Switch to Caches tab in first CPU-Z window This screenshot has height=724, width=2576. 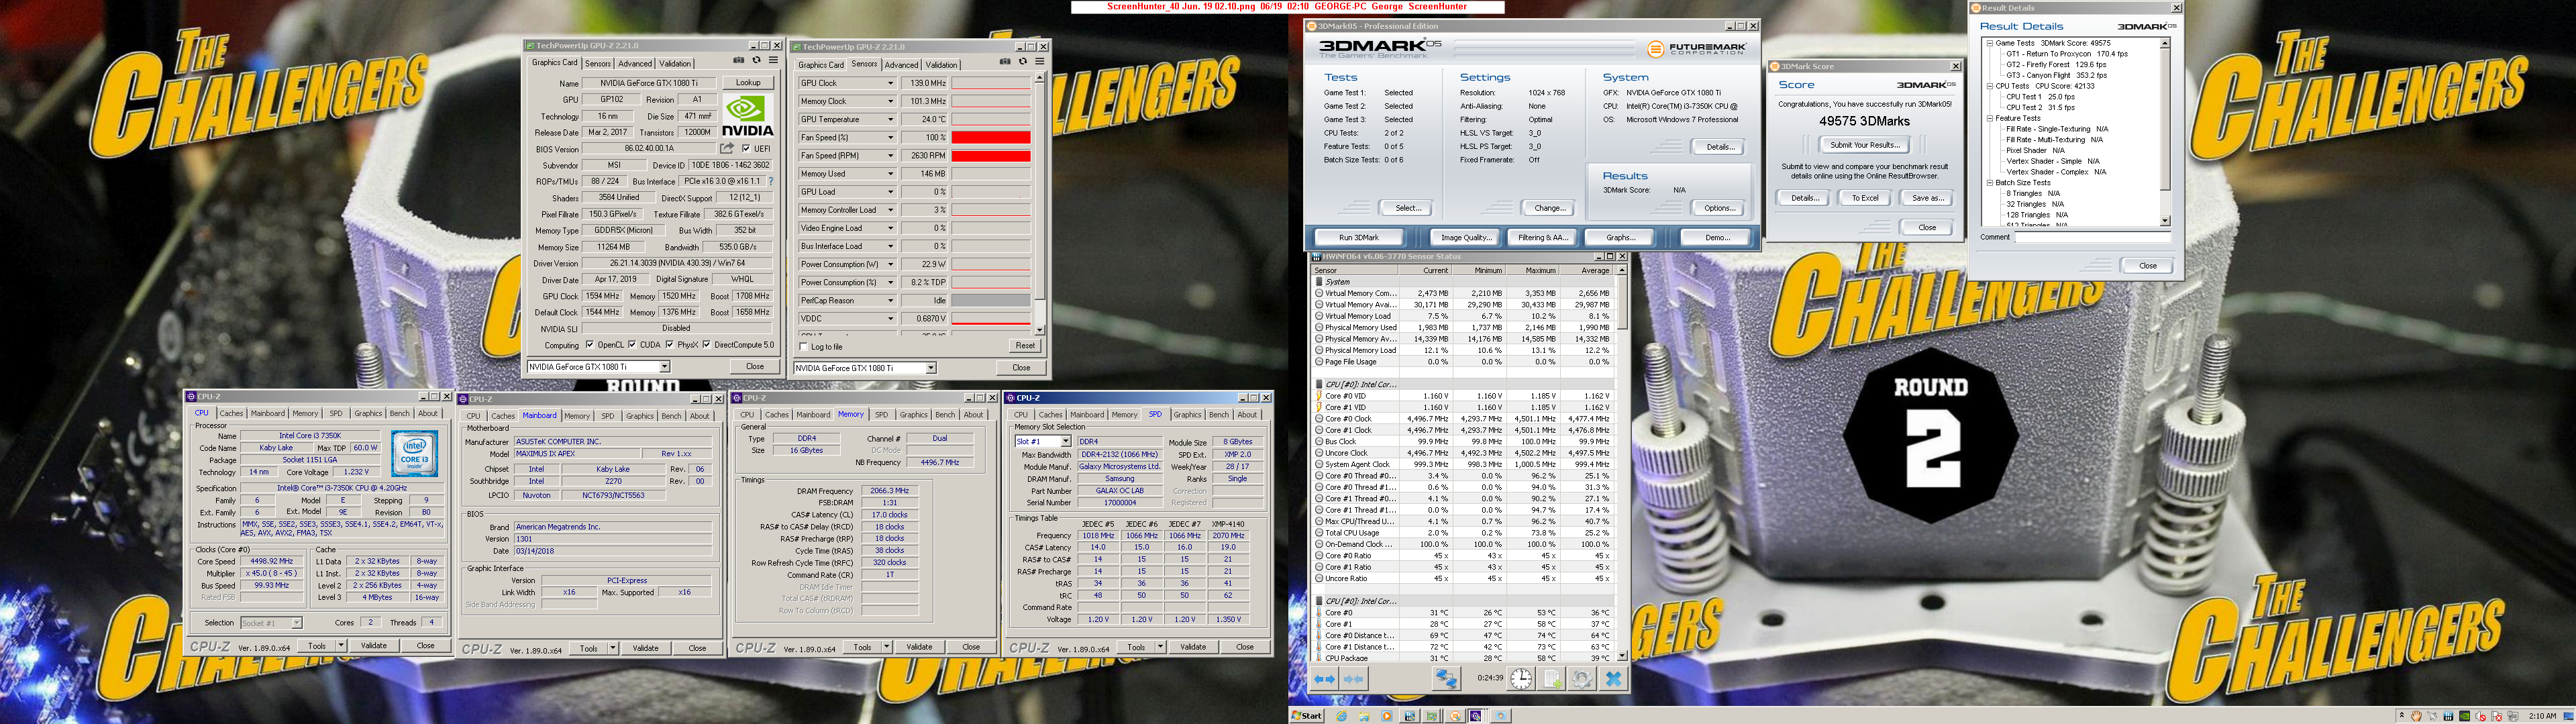pyautogui.click(x=231, y=413)
